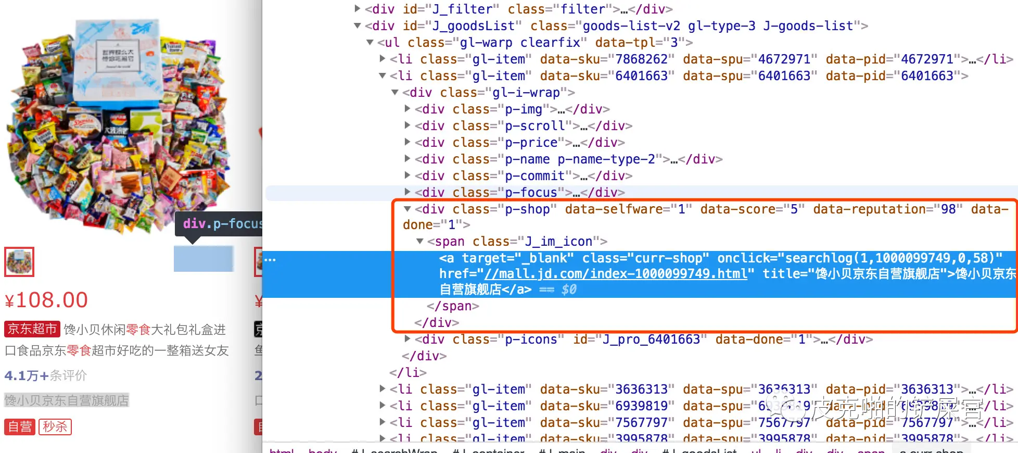Collapse the gl-i-wrap div node
The image size is (1018, 453).
coord(395,92)
